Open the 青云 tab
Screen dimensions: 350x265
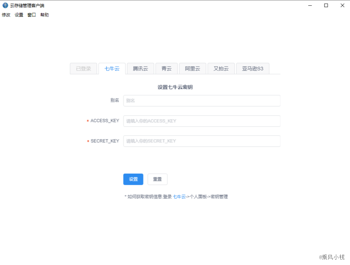click(166, 68)
